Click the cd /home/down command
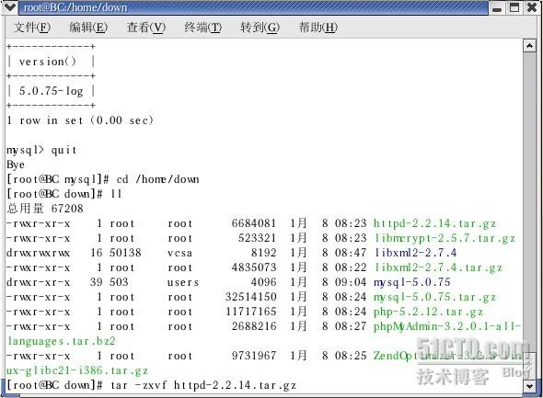The width and height of the screenshot is (543, 398). point(158,179)
